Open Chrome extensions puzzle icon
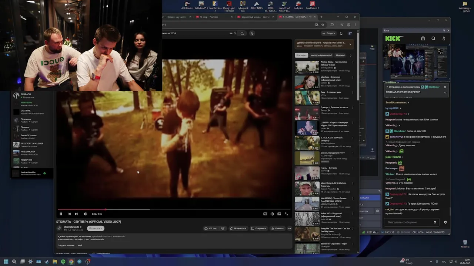This screenshot has width=474, height=266. [332, 25]
